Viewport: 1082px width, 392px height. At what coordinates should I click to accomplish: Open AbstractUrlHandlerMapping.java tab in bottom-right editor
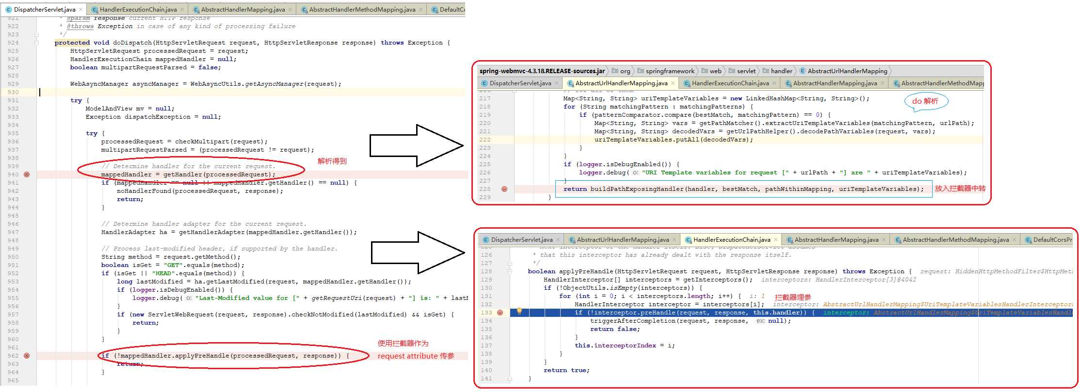point(623,240)
